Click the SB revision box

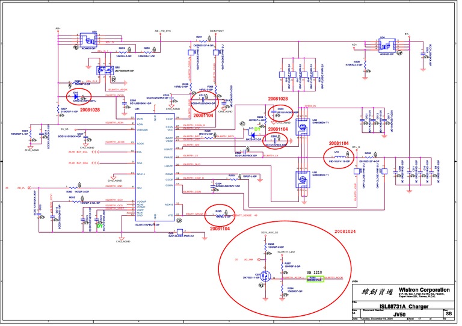pos(449,313)
